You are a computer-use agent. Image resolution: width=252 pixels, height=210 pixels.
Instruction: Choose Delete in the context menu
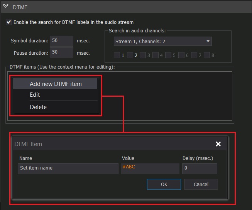coord(55,107)
